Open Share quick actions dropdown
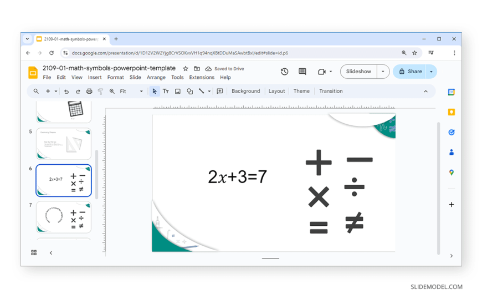 click(431, 72)
